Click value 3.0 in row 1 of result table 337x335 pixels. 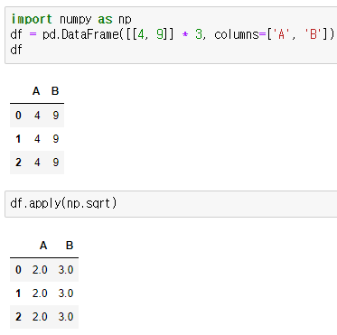(66, 293)
